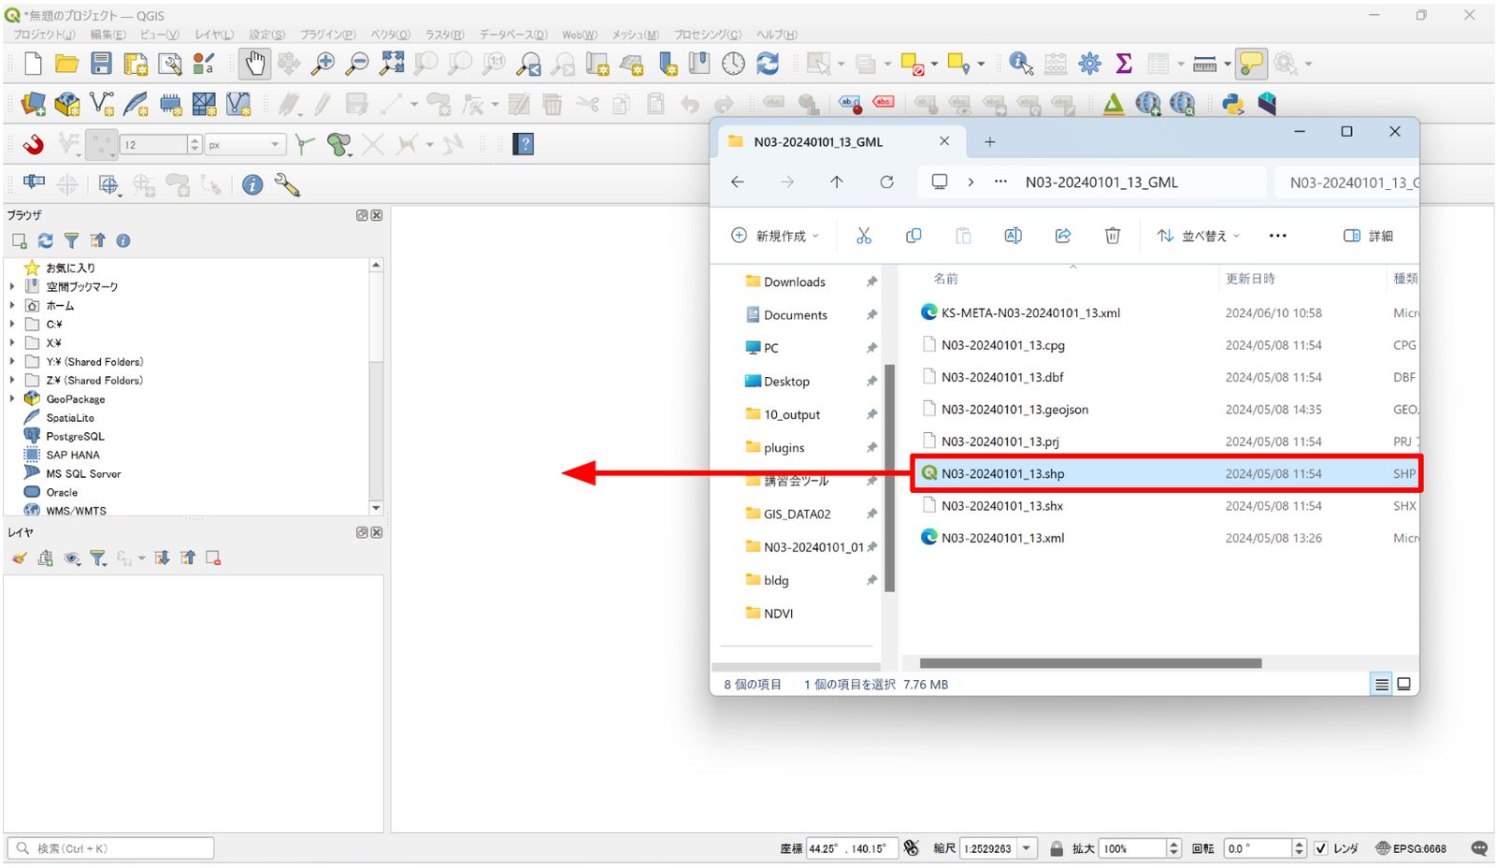Open the Identify Features tool
Viewport: 1496px width, 868px height.
point(1021,64)
